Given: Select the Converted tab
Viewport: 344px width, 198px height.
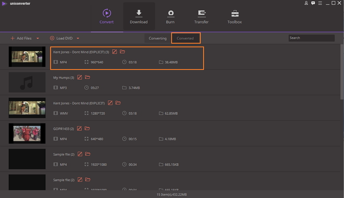Looking at the screenshot, I should click(x=185, y=38).
